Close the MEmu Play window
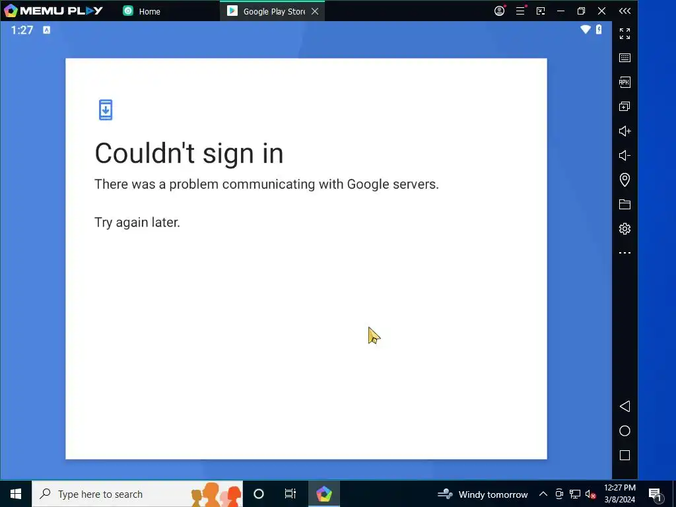This screenshot has width=676, height=507. (x=602, y=11)
